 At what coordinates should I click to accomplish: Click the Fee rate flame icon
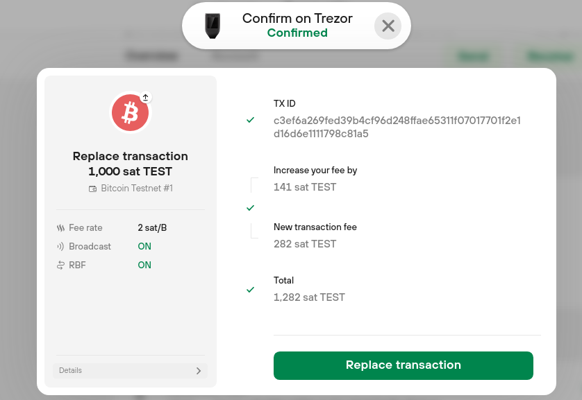click(61, 227)
